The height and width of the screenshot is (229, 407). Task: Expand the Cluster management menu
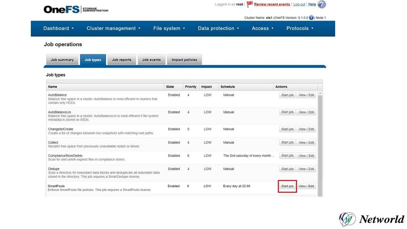[114, 28]
